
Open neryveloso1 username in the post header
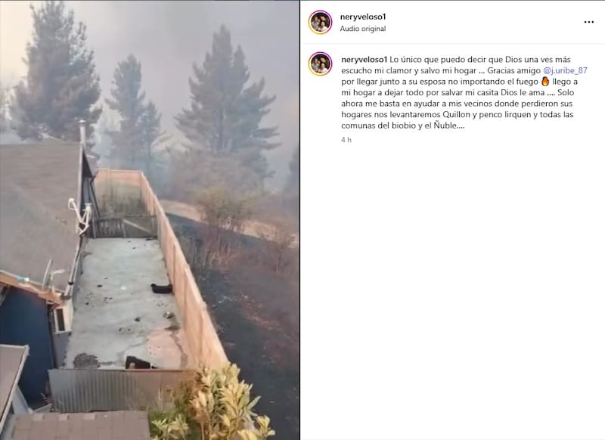(363, 17)
